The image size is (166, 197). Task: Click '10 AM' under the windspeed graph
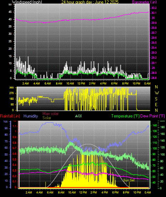coord(70,83)
